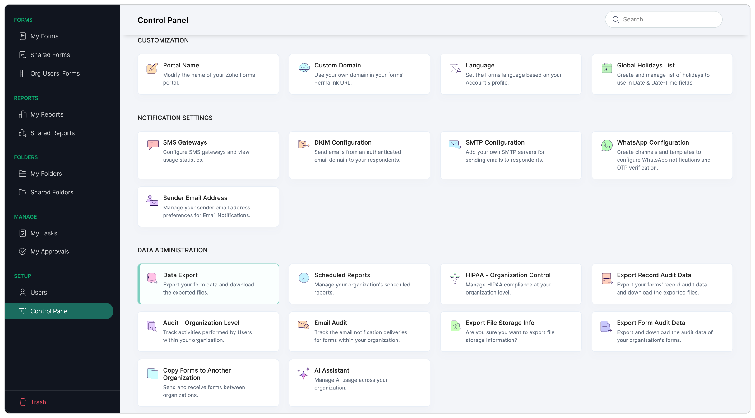Open the Custom Domain settings card
The height and width of the screenshot is (418, 755).
(x=359, y=74)
